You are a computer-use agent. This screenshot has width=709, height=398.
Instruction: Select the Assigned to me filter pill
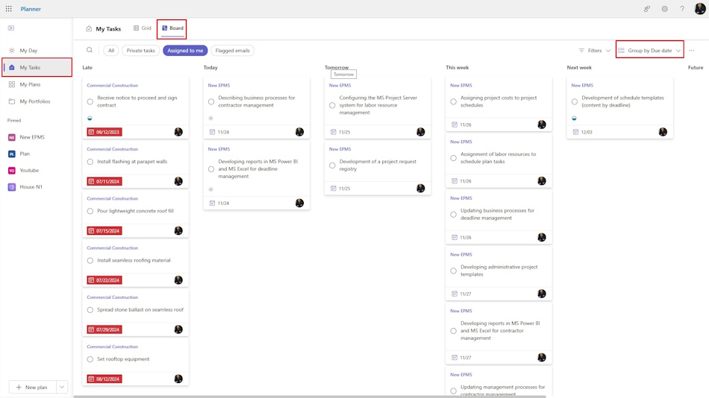coord(185,51)
